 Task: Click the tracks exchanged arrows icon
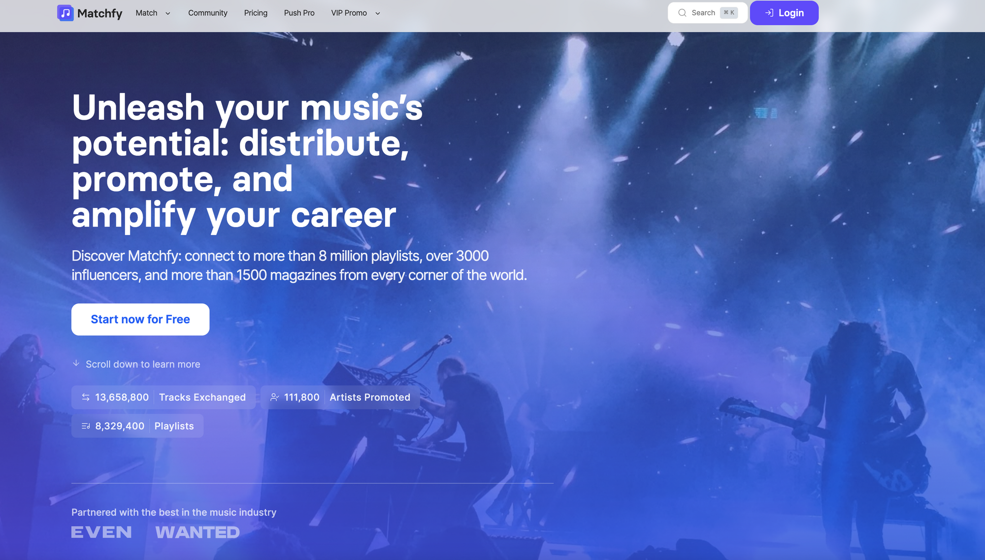point(86,397)
